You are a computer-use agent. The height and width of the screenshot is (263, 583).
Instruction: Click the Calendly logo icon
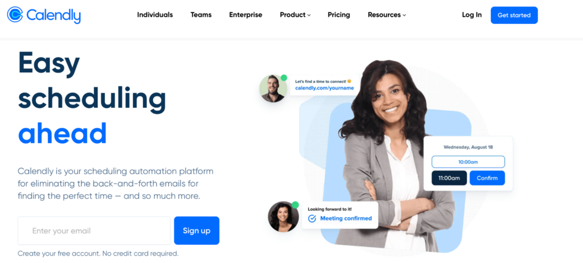[x=15, y=14]
